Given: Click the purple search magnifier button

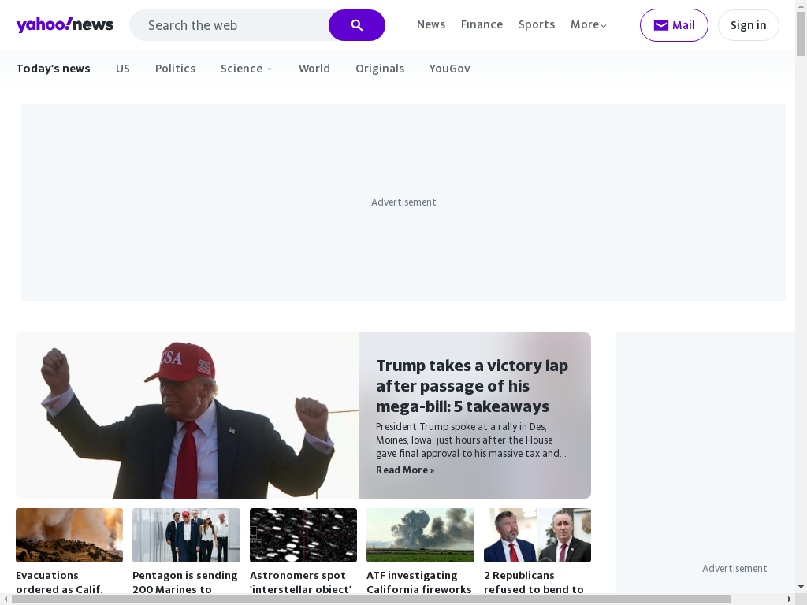Looking at the screenshot, I should click(x=357, y=25).
